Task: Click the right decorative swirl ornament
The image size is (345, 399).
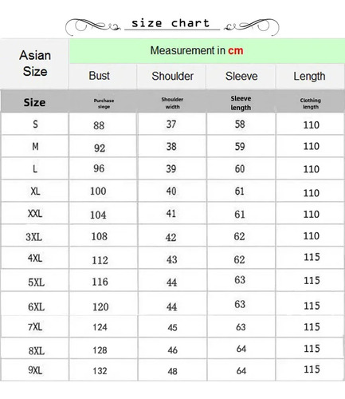Action: click(252, 26)
